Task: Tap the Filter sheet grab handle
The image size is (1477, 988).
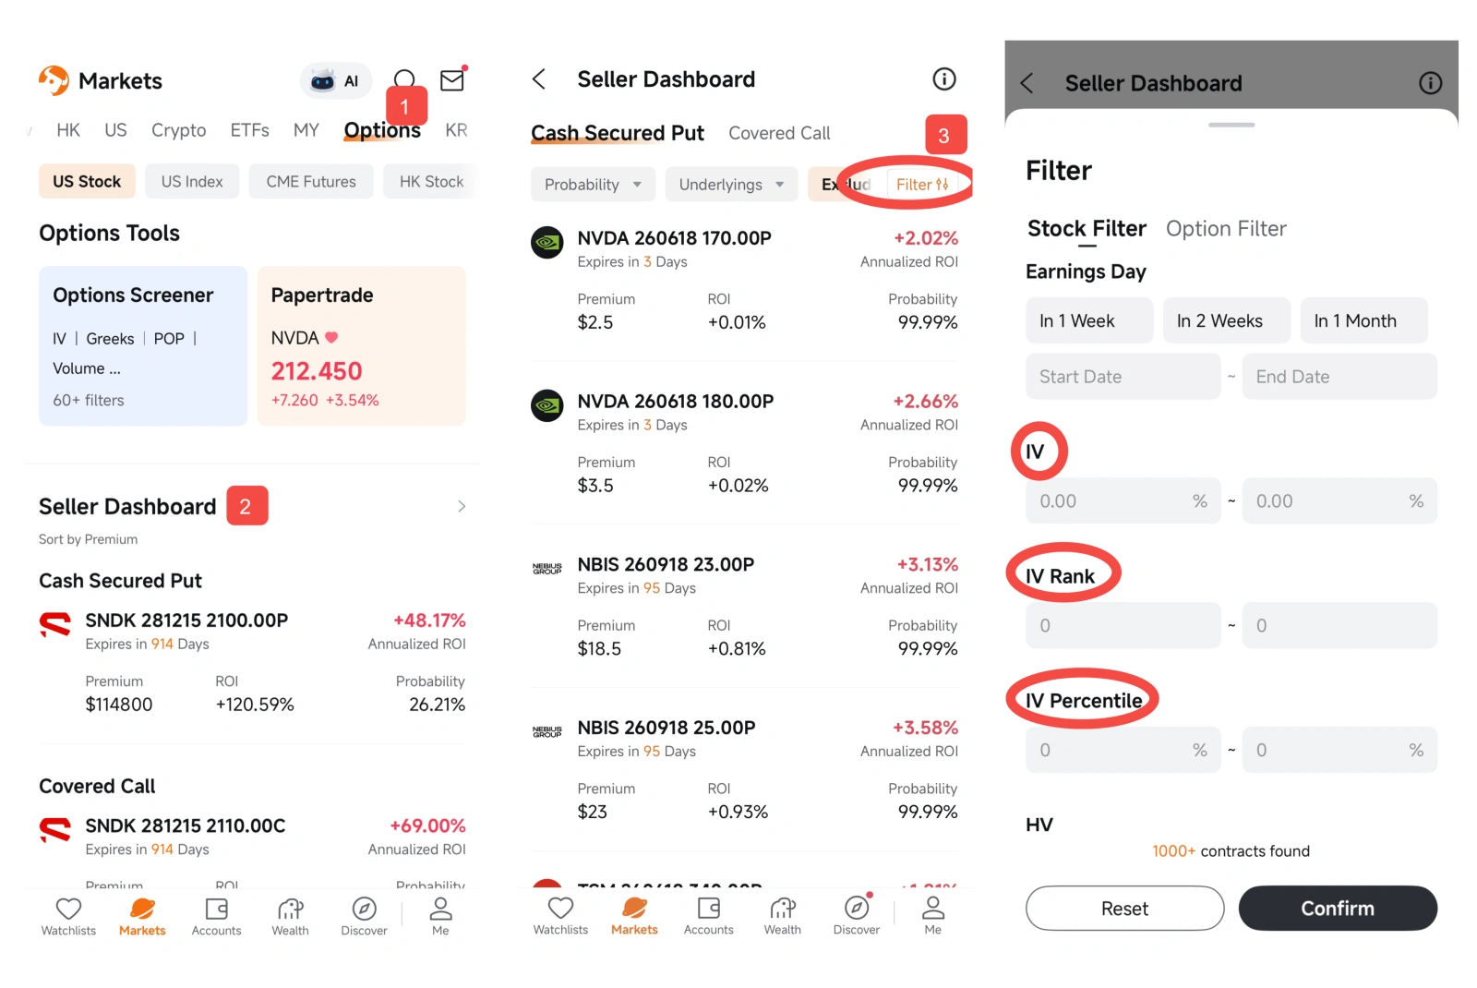Action: 1231,125
